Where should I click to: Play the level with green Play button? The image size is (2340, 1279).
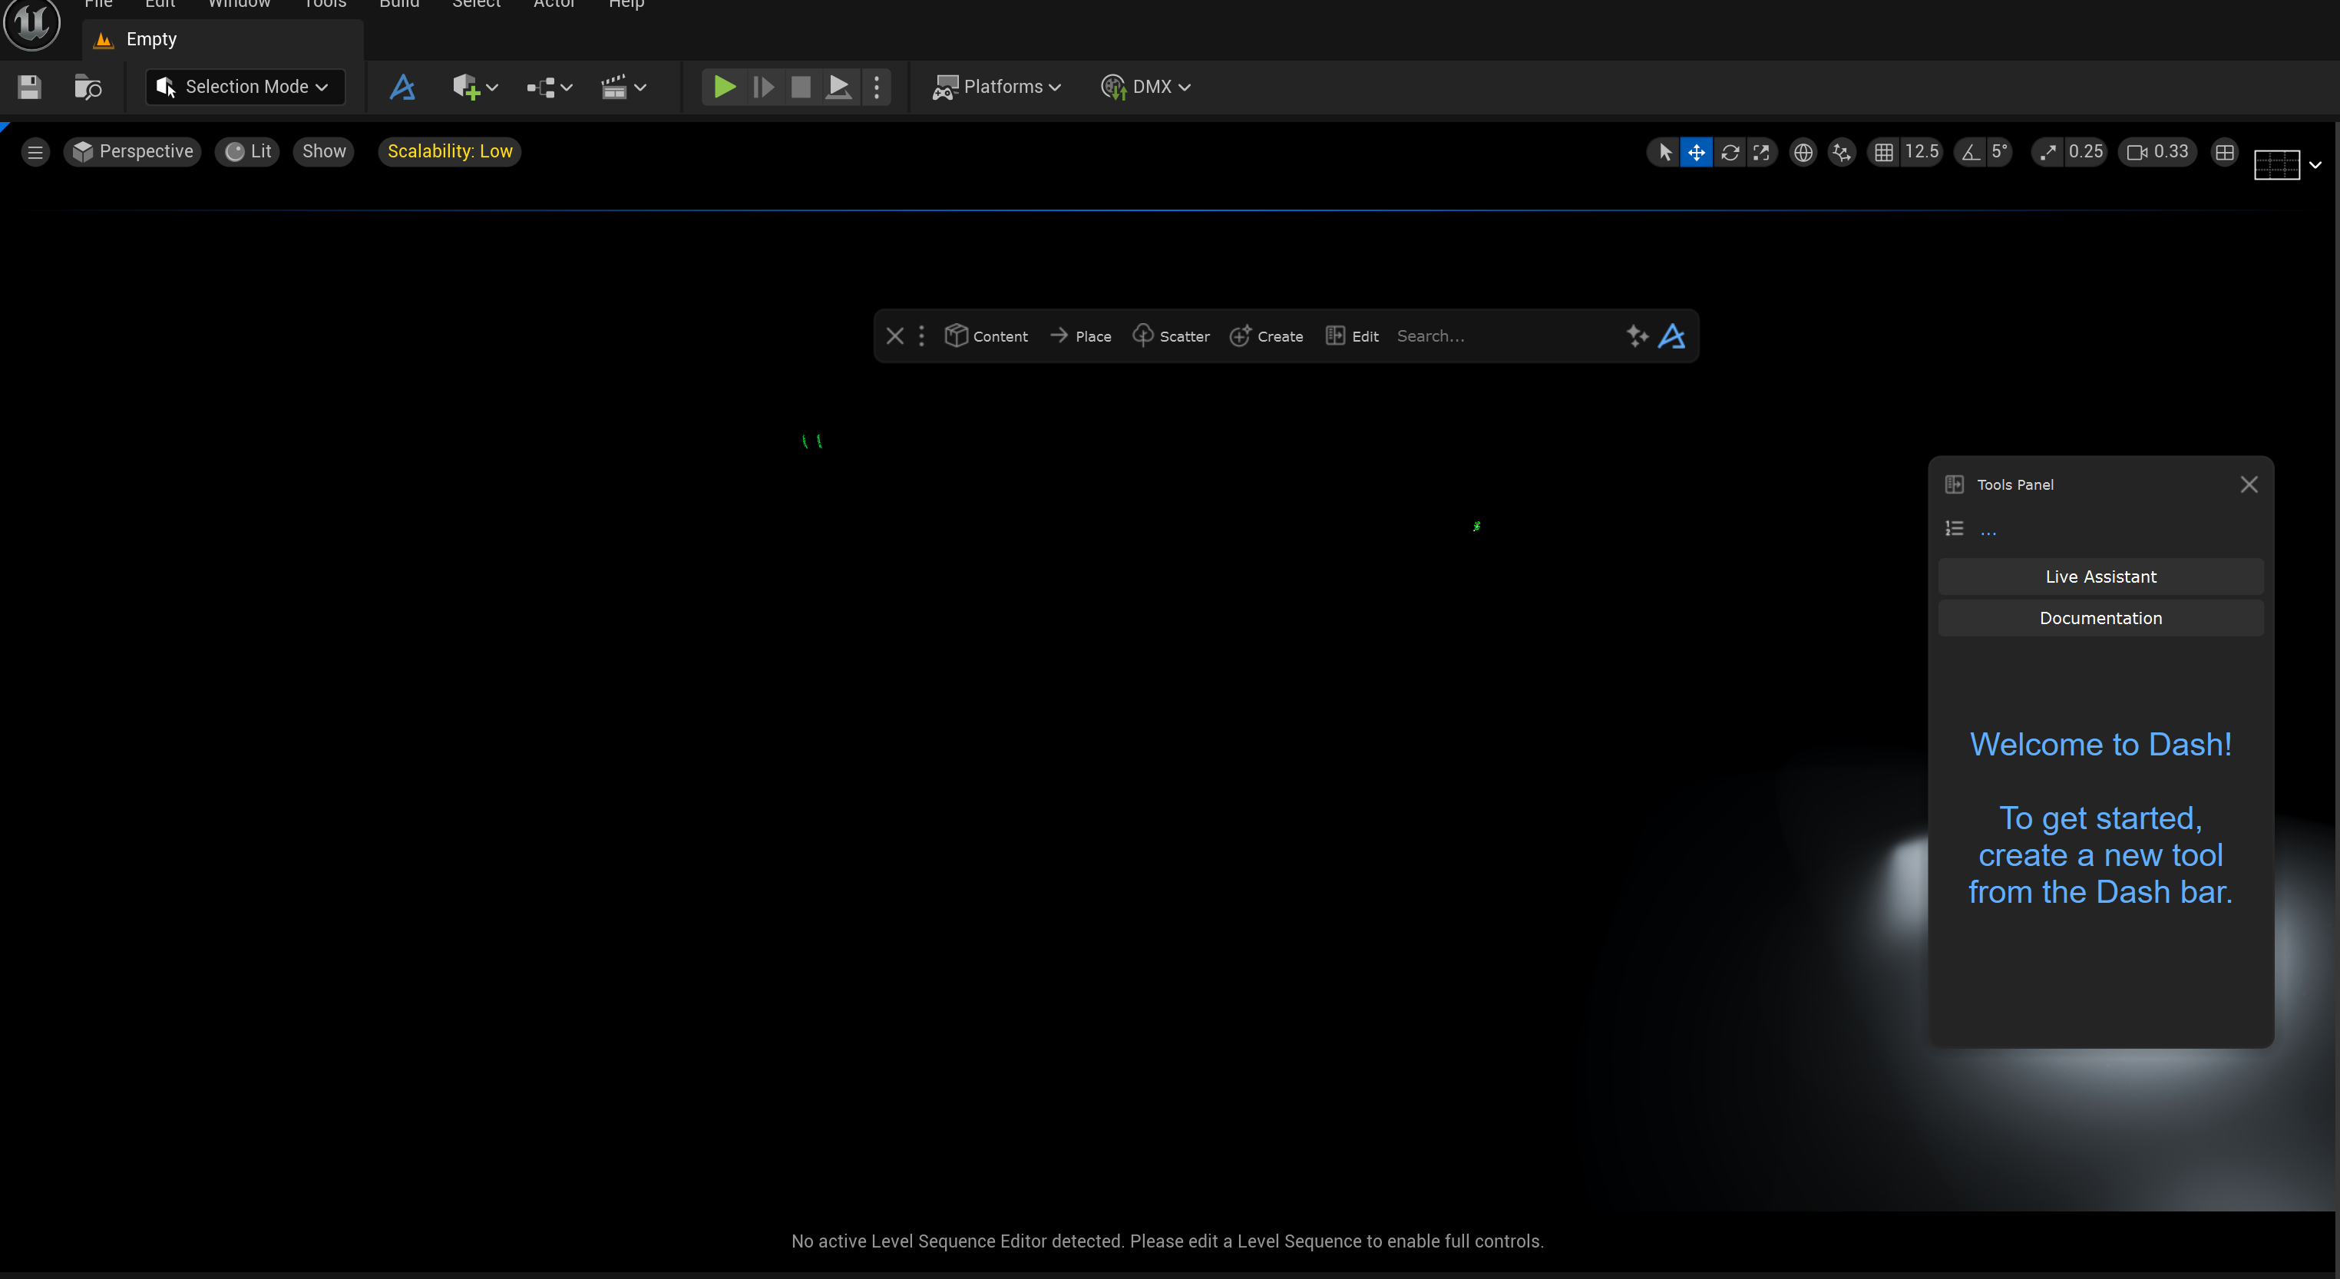tap(725, 88)
